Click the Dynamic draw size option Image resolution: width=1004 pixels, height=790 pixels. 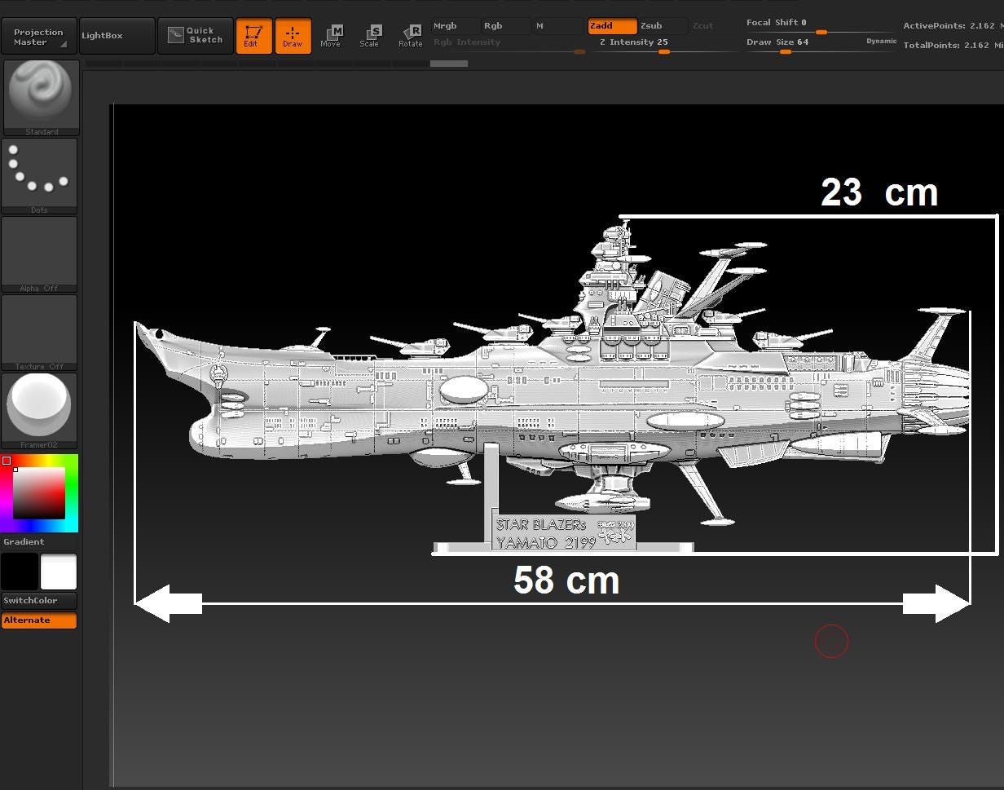pyautogui.click(x=881, y=41)
